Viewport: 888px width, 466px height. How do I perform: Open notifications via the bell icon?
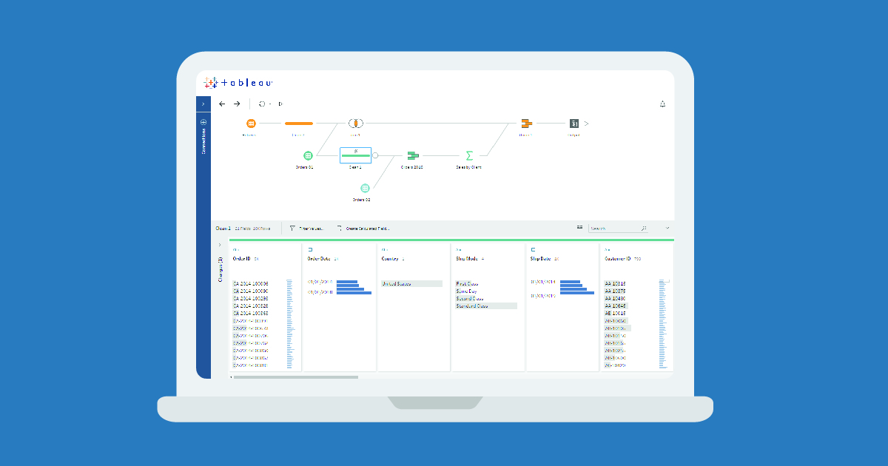[x=662, y=104]
